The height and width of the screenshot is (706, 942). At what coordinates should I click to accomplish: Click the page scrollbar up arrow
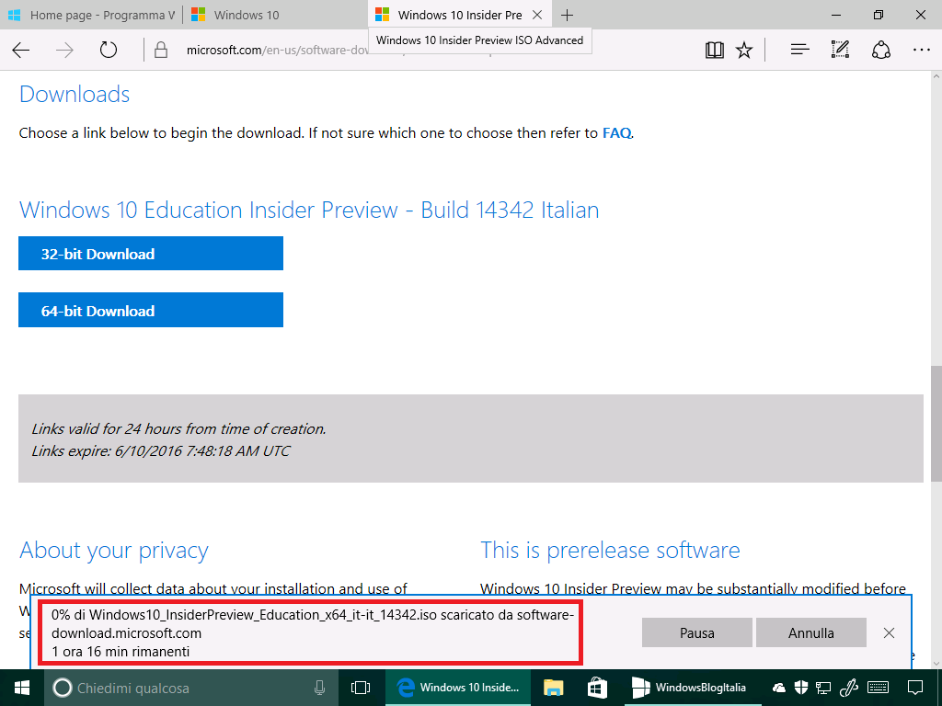[x=936, y=76]
